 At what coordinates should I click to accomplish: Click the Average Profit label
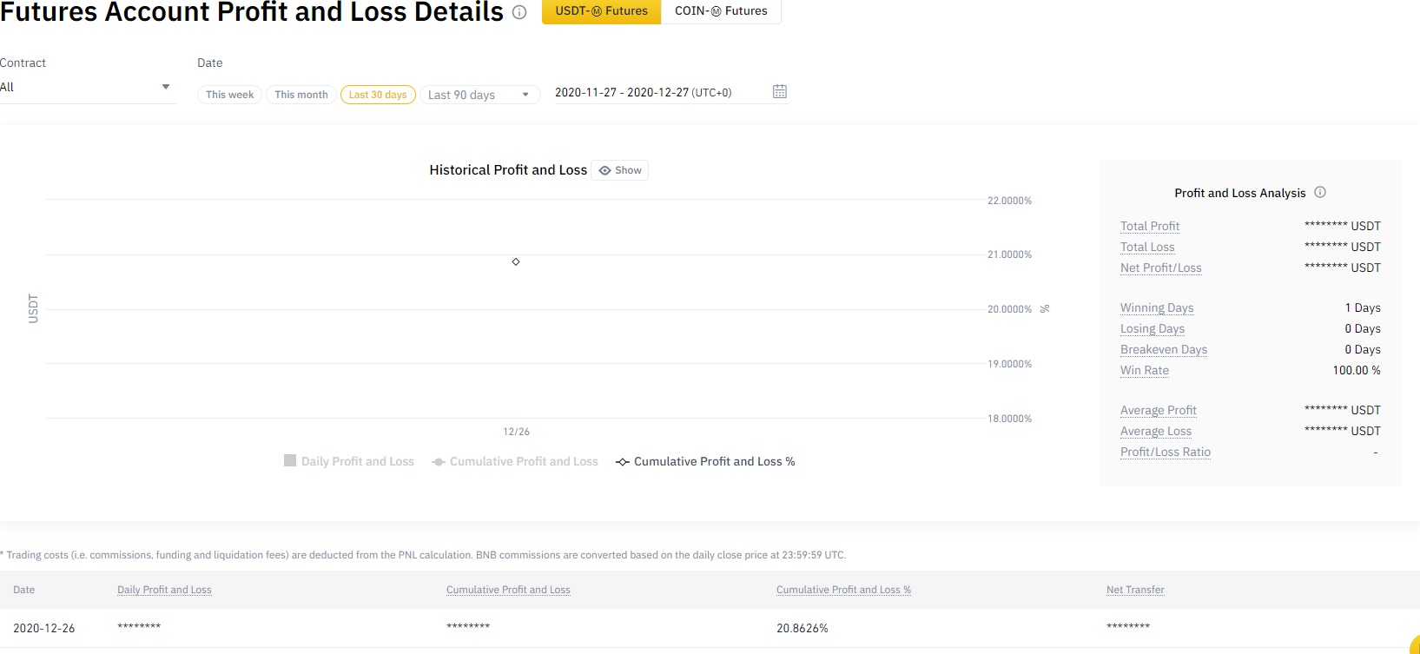coord(1159,410)
